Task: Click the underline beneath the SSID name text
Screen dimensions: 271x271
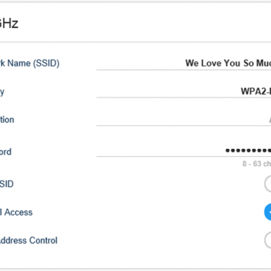Action: 184,70
